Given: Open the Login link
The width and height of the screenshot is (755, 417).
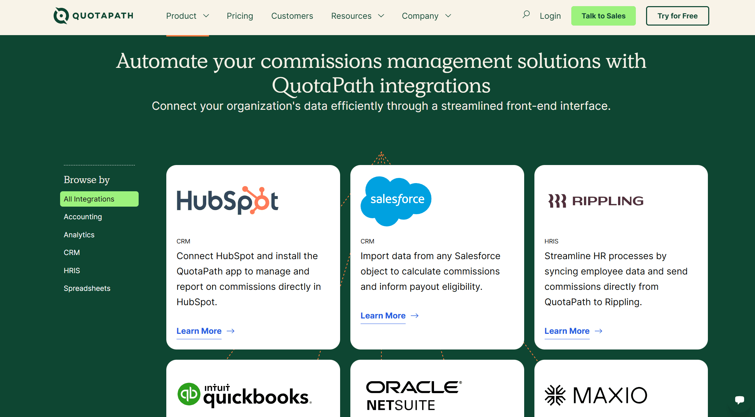Looking at the screenshot, I should pos(550,16).
